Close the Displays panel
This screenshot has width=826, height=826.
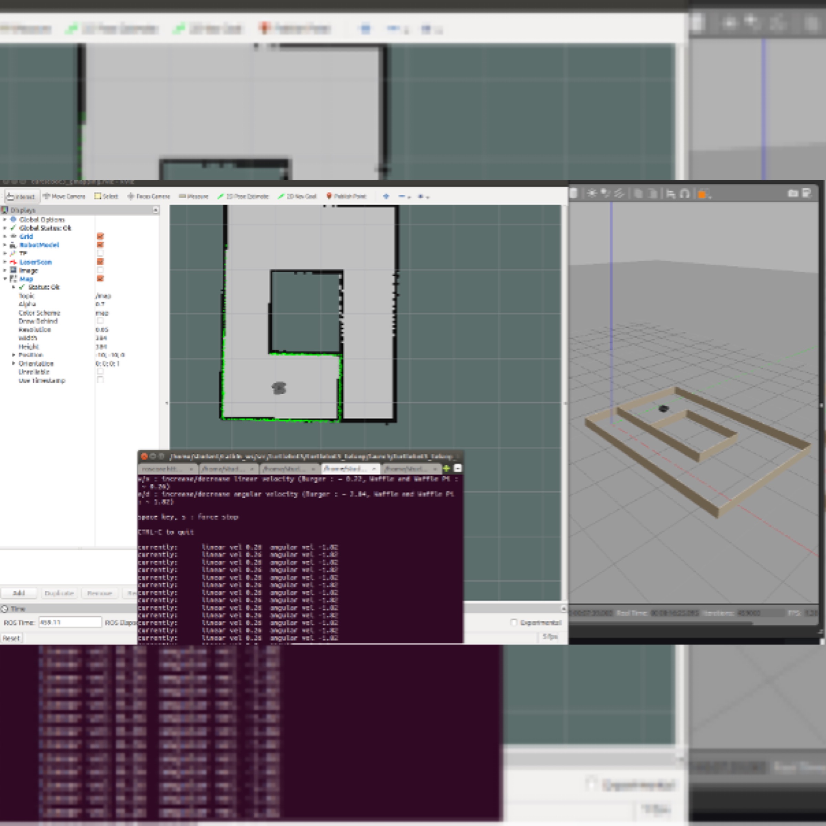pyautogui.click(x=156, y=210)
